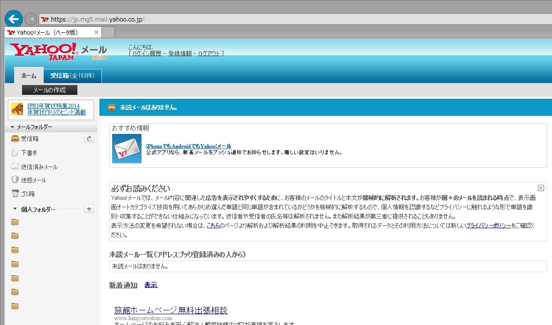The height and width of the screenshot is (325, 552).
Task: Open the fifth personal folder icon
Action: point(15,278)
